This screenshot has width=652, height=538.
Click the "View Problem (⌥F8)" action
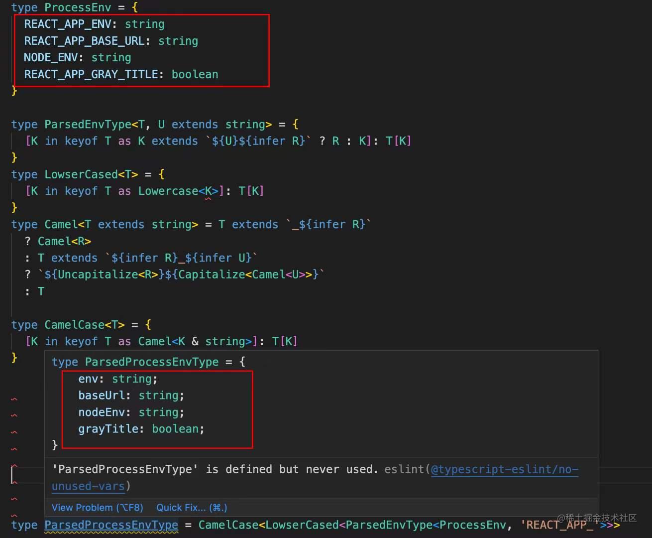(x=97, y=507)
